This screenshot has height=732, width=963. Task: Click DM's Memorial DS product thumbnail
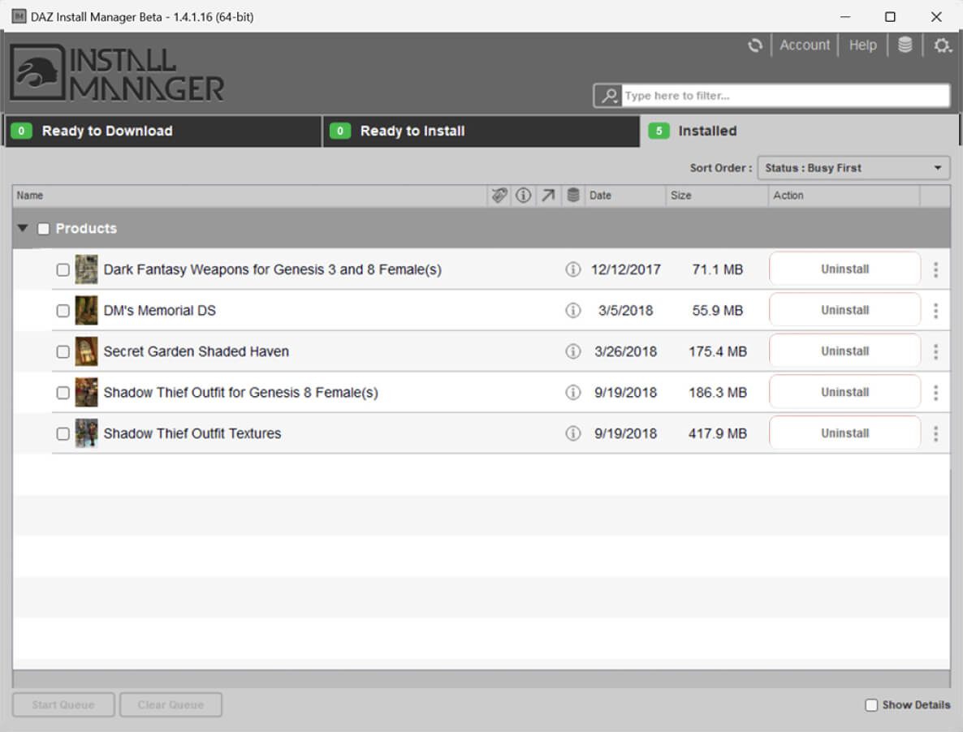(86, 311)
